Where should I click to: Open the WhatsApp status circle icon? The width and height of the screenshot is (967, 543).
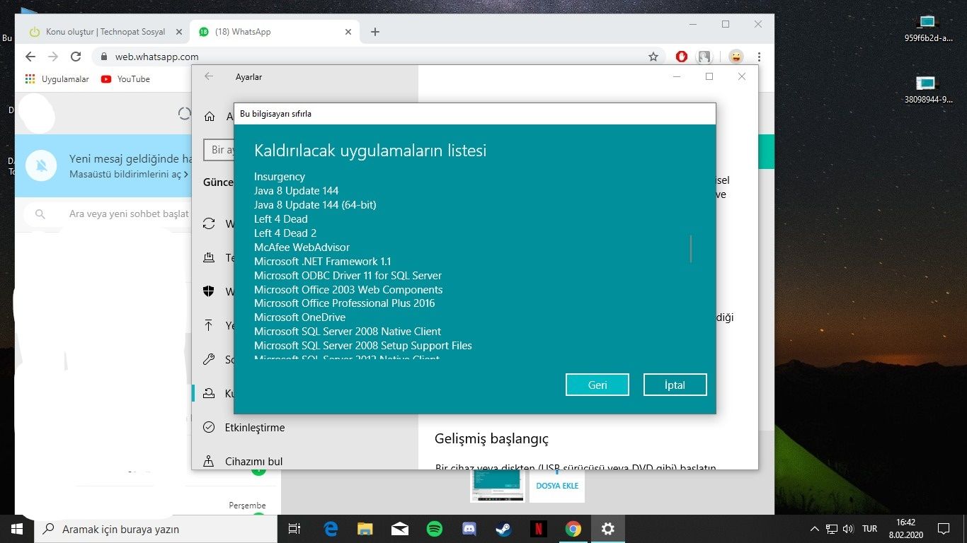(185, 114)
